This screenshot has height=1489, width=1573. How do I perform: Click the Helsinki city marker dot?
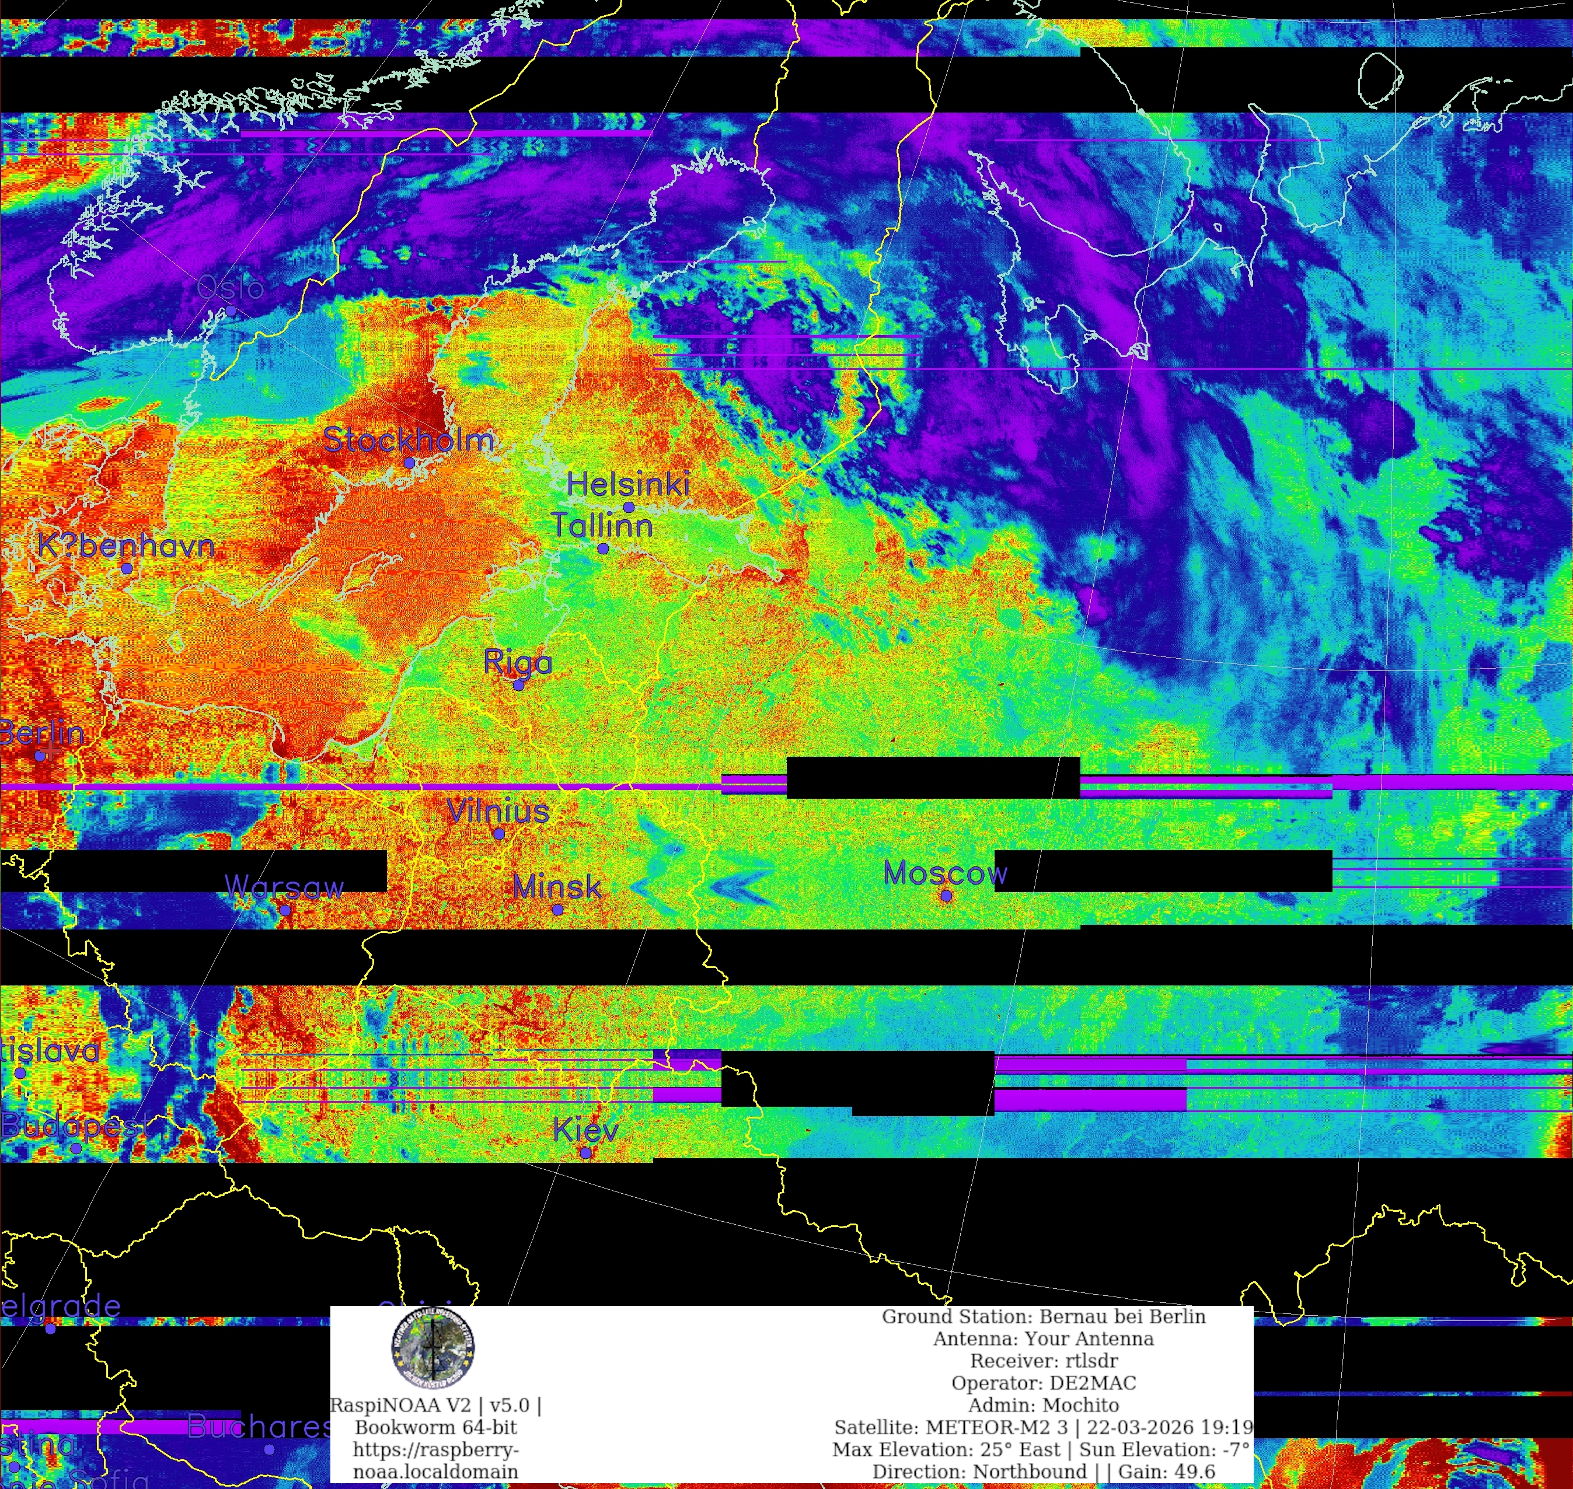pyautogui.click(x=629, y=507)
